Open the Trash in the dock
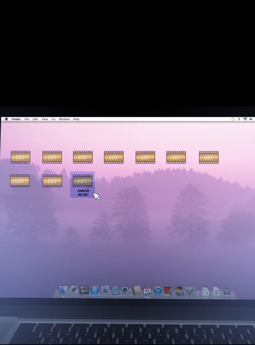Image resolution: width=255 pixels, height=345 pixels. [x=227, y=291]
